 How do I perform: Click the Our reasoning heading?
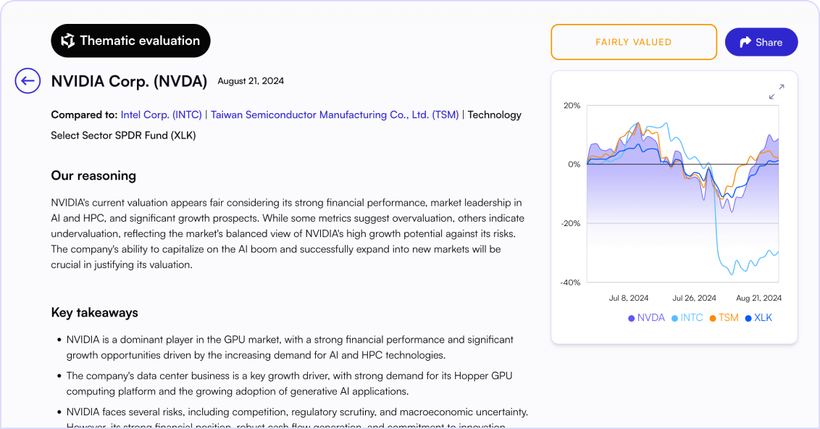[93, 175]
